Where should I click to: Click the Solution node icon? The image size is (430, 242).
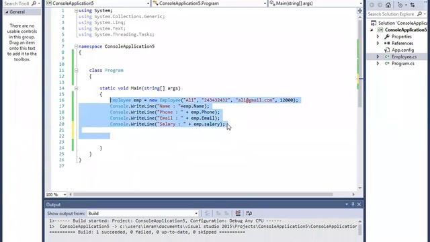tap(374, 23)
